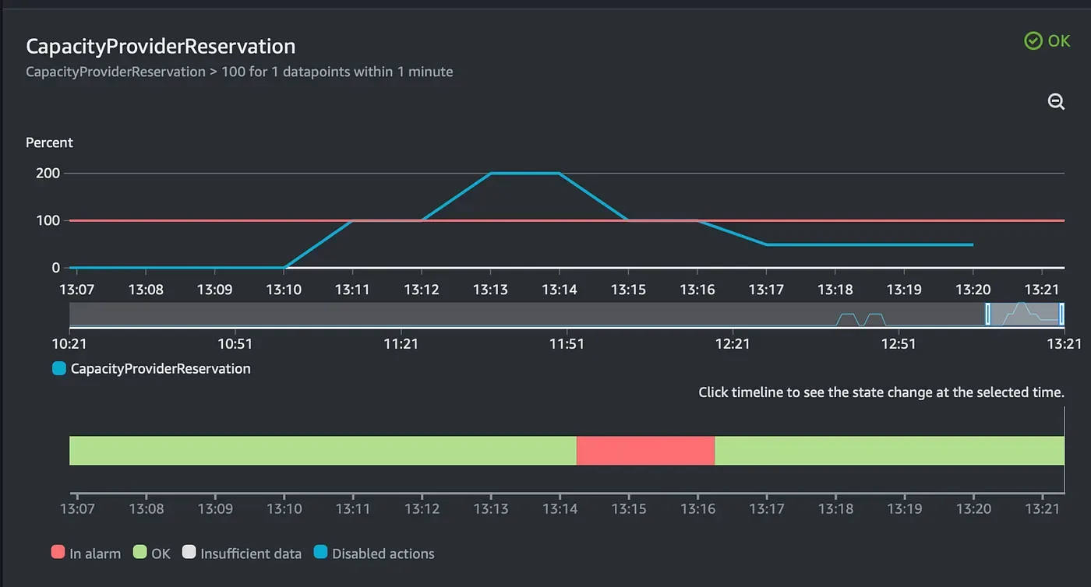Click the Insufficient data legend swatch

[x=188, y=553]
